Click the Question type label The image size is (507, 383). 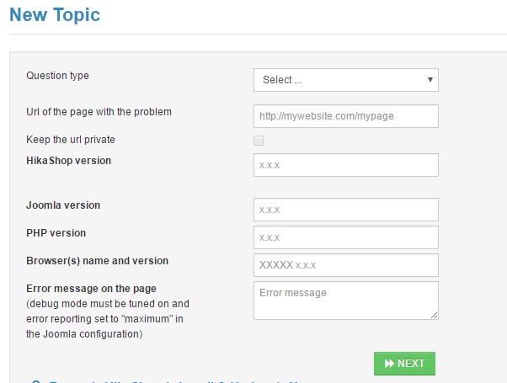(57, 76)
